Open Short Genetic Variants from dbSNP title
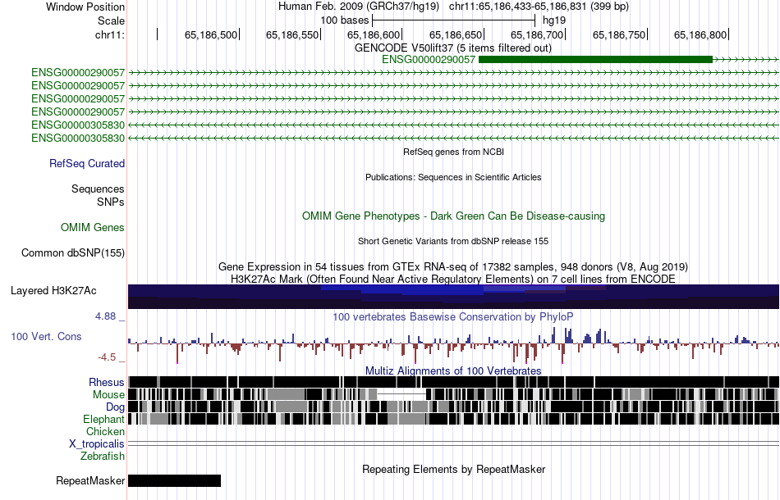 453,241
